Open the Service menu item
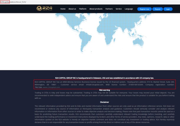This screenshot has height=126, width=180. (119, 9)
